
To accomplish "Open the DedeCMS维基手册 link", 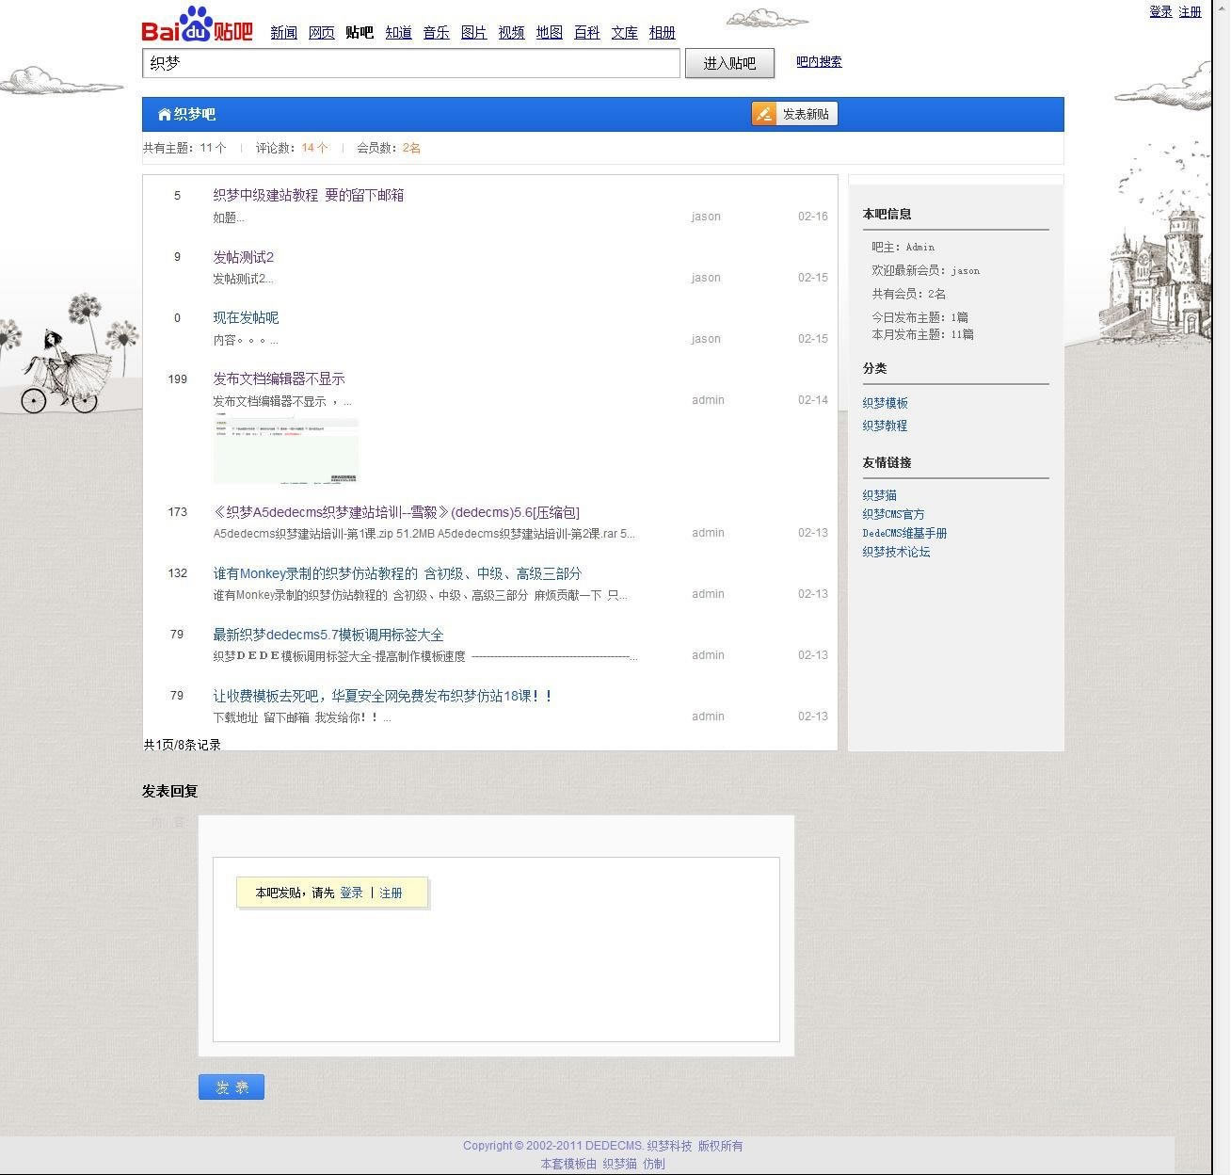I will coord(904,533).
